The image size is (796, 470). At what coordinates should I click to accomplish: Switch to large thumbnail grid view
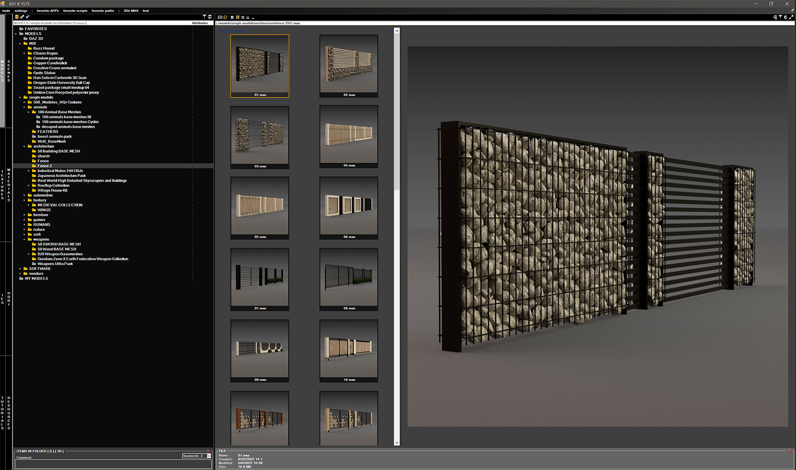click(237, 17)
